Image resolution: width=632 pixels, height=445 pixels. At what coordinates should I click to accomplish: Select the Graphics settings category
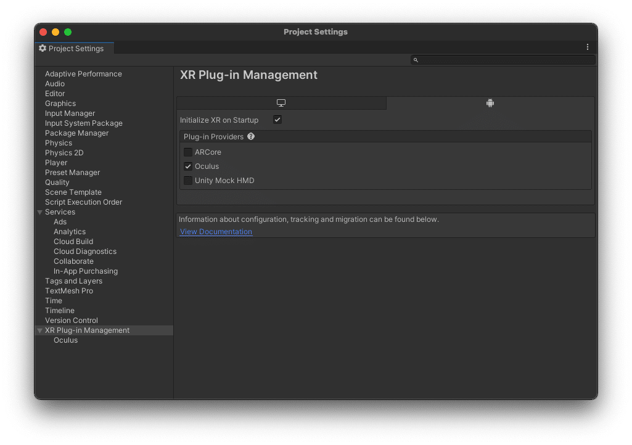coord(60,104)
